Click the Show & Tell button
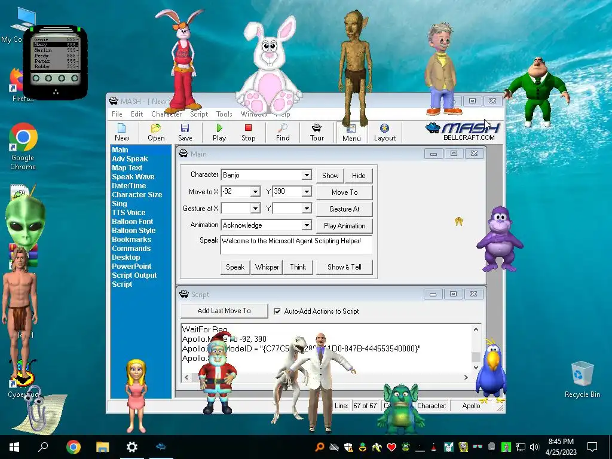This screenshot has width=612, height=459. [x=344, y=267]
